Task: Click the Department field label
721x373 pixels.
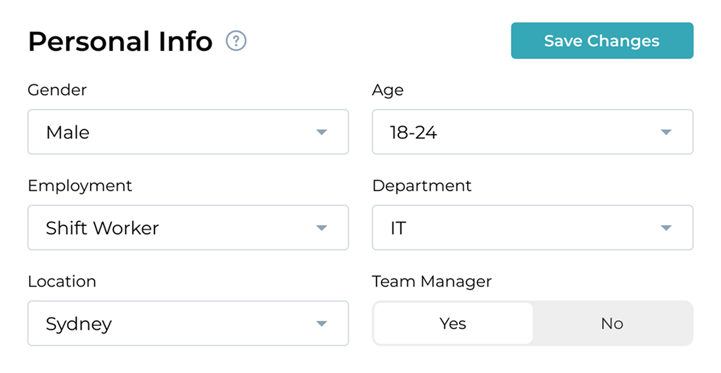Action: pos(422,186)
